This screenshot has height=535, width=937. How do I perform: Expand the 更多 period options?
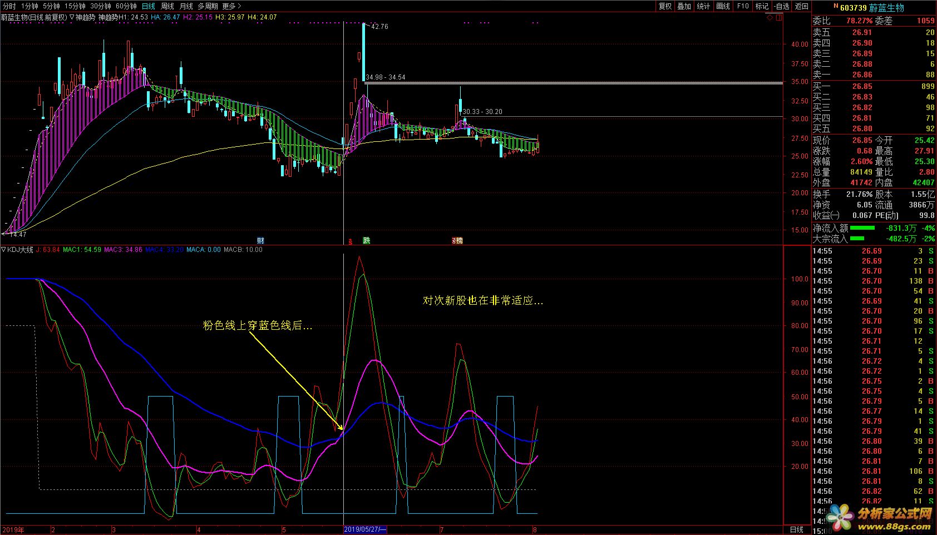(231, 6)
